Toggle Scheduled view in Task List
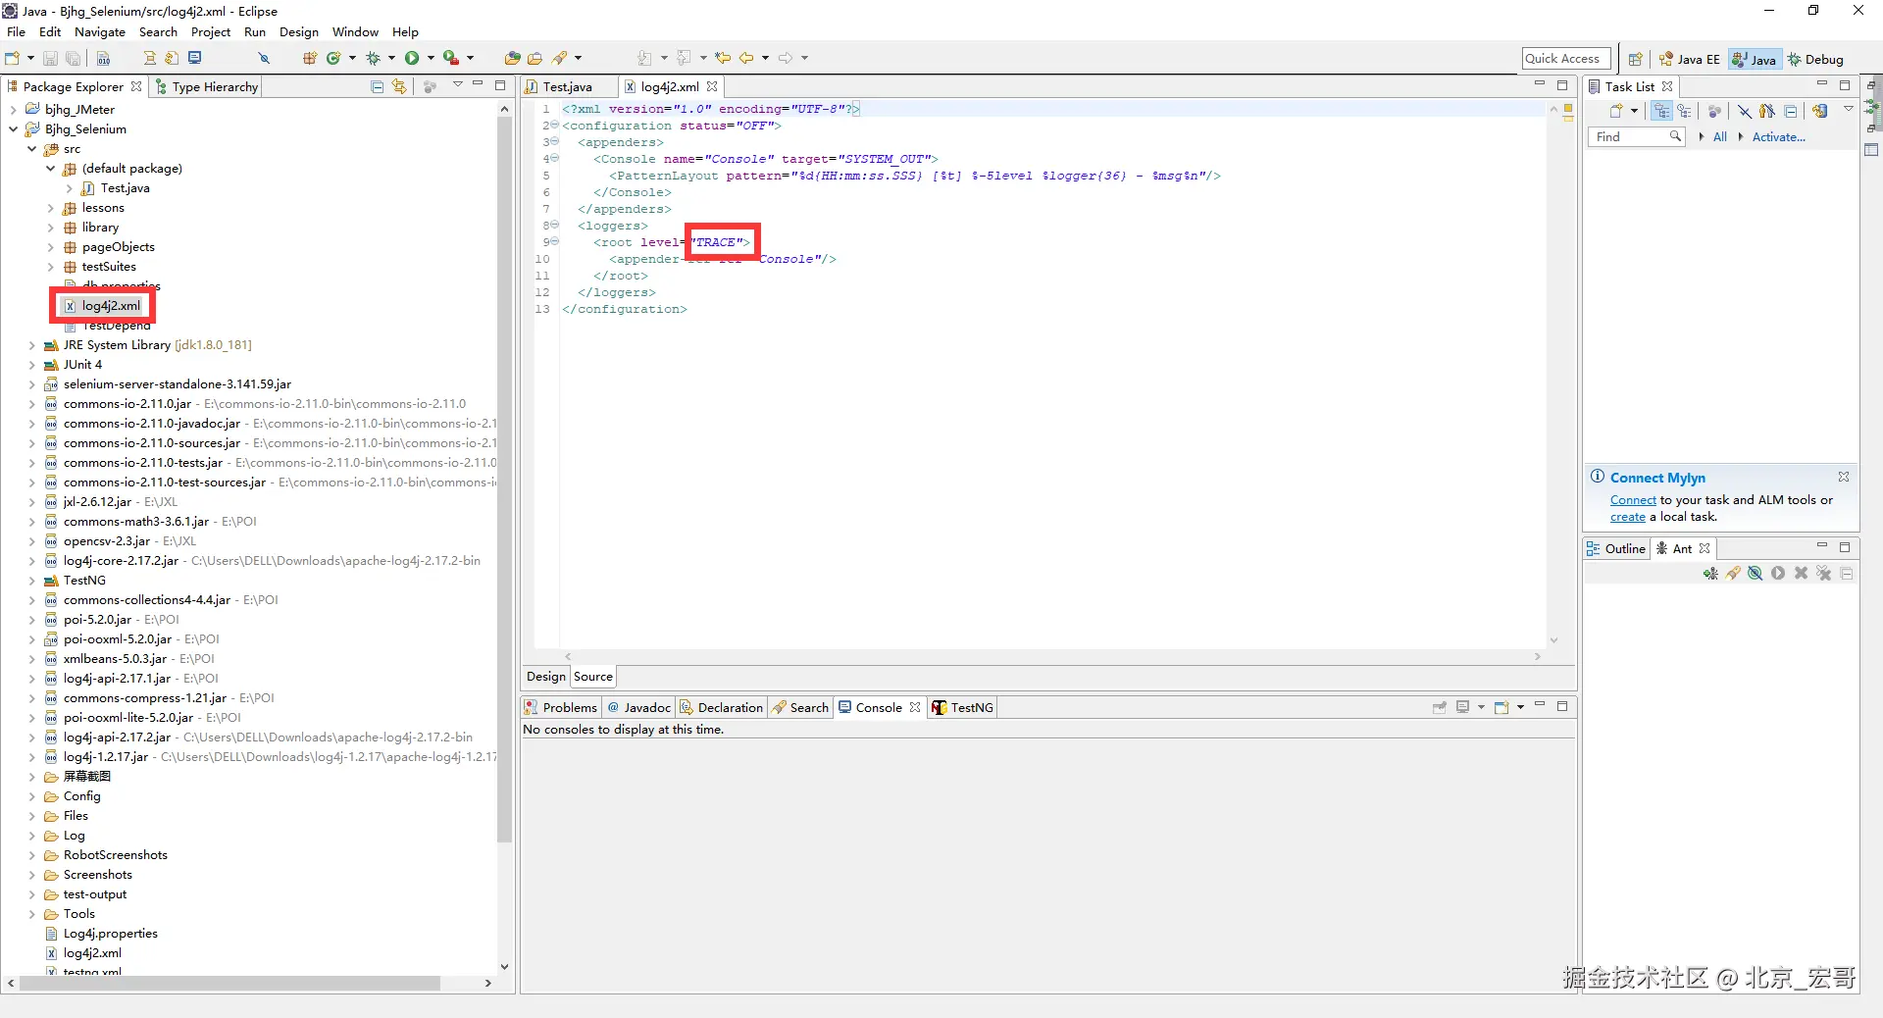The image size is (1883, 1018). coord(1684,112)
